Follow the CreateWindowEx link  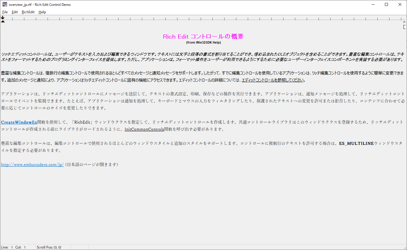click(x=19, y=122)
